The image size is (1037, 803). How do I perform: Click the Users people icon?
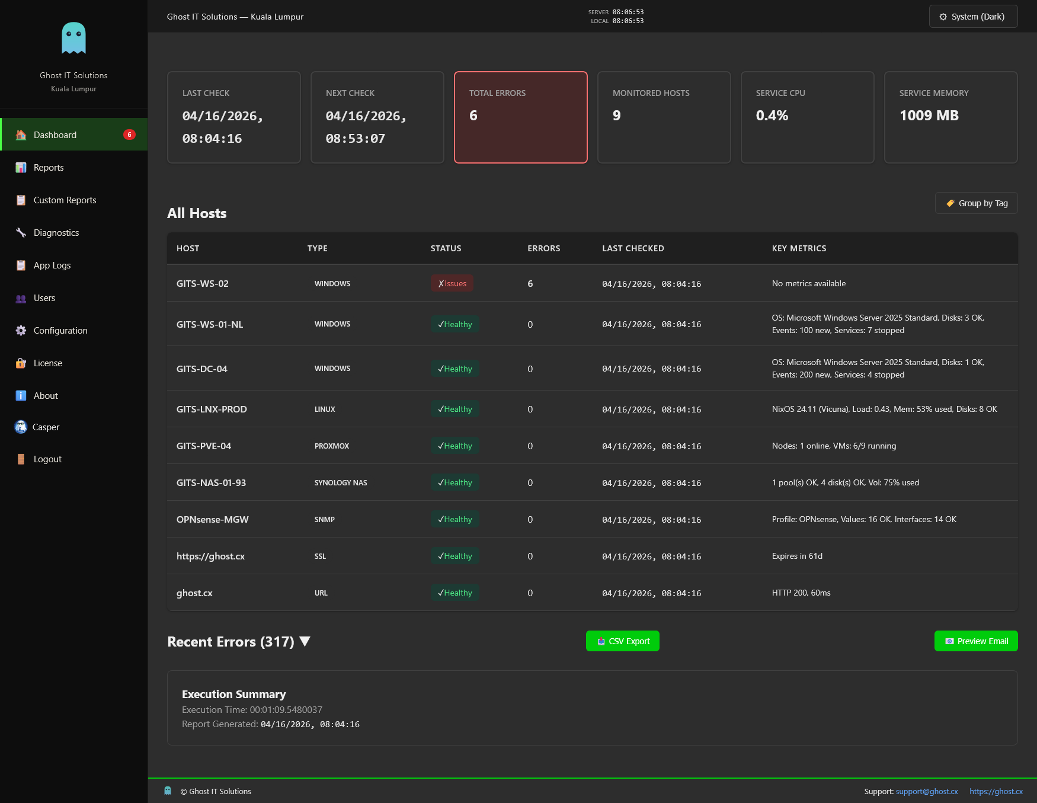(21, 298)
